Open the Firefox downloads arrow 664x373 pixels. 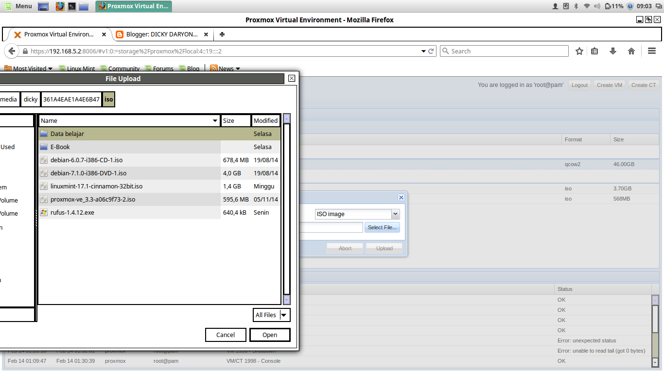click(613, 51)
